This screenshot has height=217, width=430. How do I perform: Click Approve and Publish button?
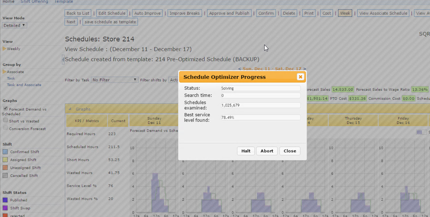[x=229, y=13]
